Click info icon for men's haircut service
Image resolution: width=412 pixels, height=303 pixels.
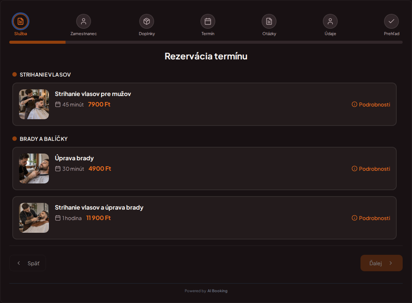[355, 104]
